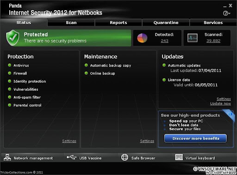
Task: Open Updates panel Settings link
Action: coord(224,99)
